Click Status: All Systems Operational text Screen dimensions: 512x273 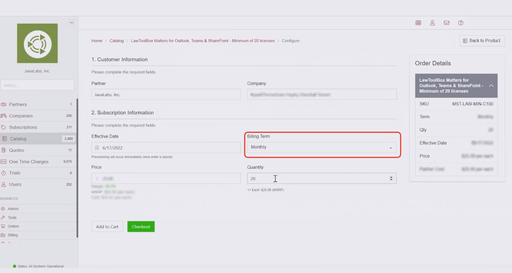pyautogui.click(x=40, y=266)
